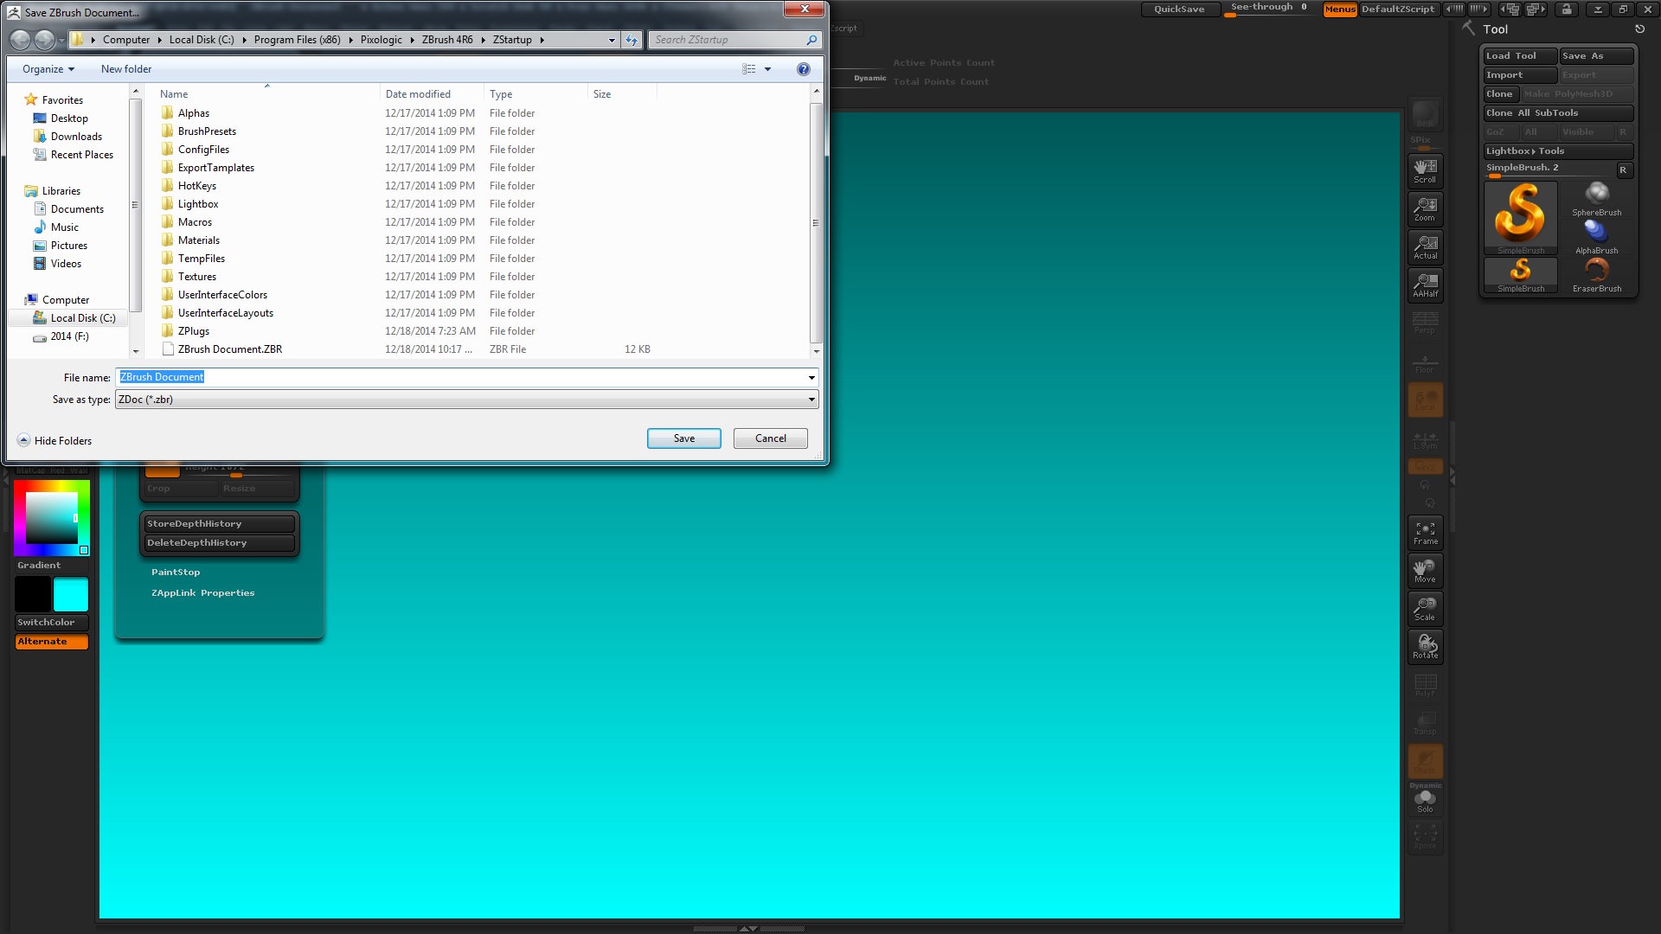Click the BPR render icon
Image resolution: width=1661 pixels, height=934 pixels.
tap(1425, 114)
